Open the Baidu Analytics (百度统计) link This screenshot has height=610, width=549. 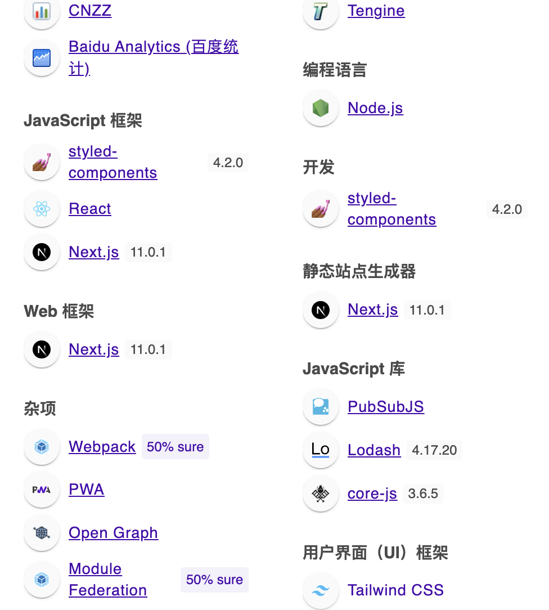pyautogui.click(x=154, y=57)
